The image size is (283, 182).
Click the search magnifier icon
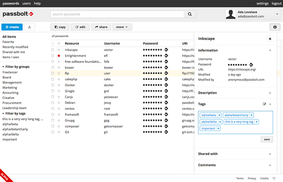pyautogui.click(x=190, y=14)
